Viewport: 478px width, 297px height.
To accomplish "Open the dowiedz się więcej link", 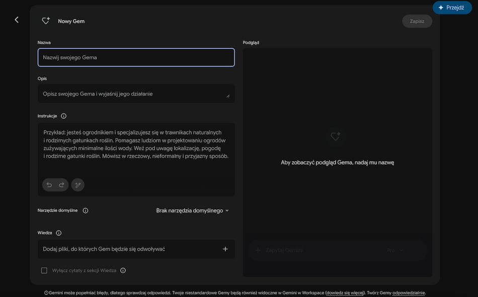I will pos(345,293).
